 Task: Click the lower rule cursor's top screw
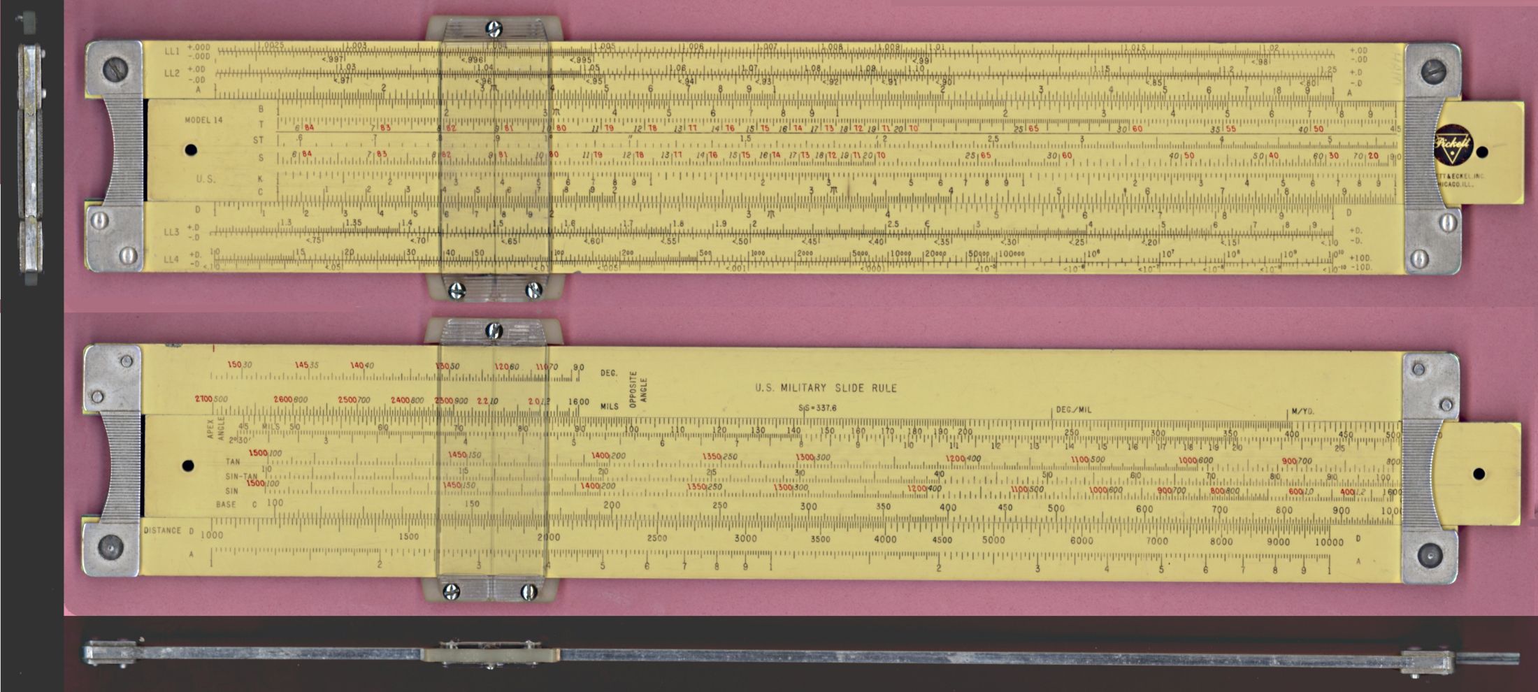click(494, 331)
